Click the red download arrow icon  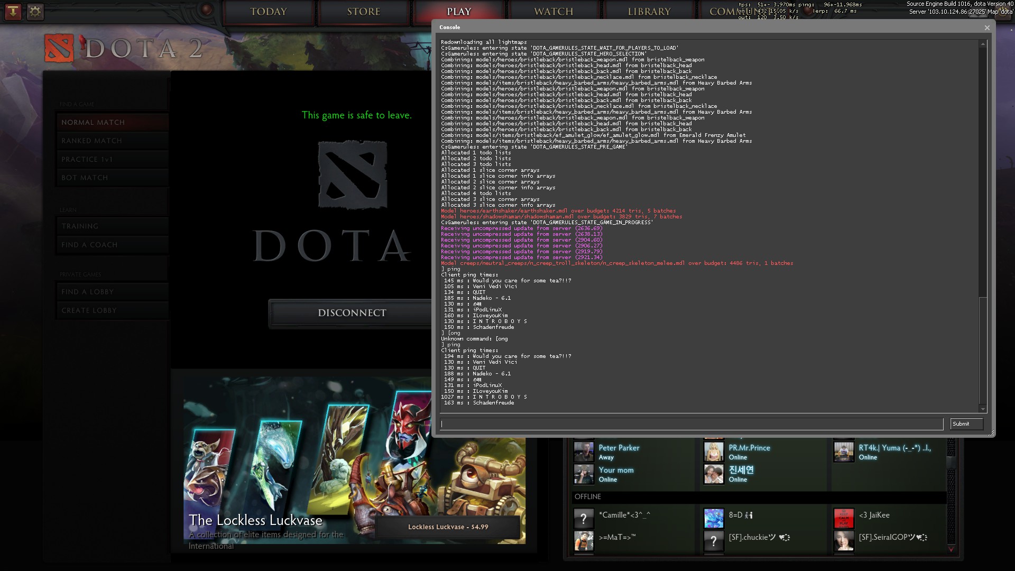13,11
